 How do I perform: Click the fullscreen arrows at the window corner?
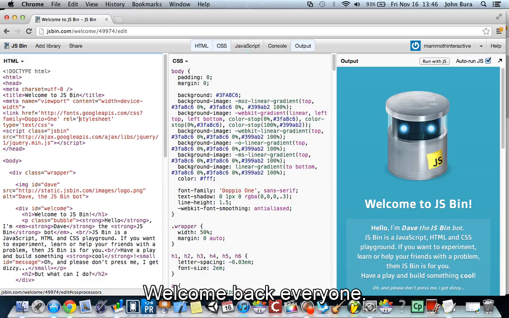pos(499,17)
